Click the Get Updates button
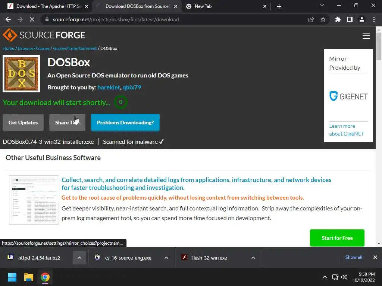Image resolution: width=382 pixels, height=286 pixels. coord(23,123)
